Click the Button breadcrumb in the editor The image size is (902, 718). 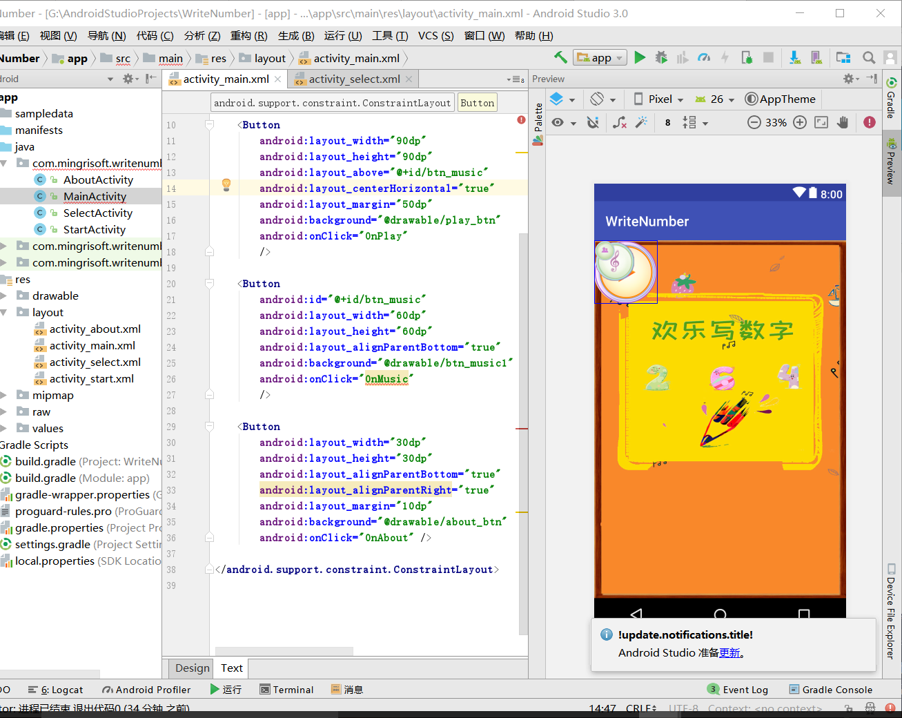coord(478,103)
